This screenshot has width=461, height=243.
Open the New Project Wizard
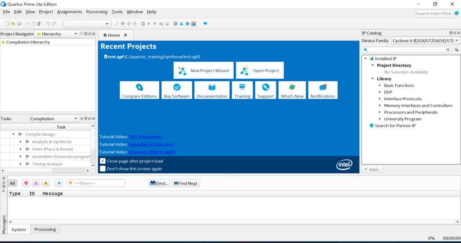(x=203, y=71)
